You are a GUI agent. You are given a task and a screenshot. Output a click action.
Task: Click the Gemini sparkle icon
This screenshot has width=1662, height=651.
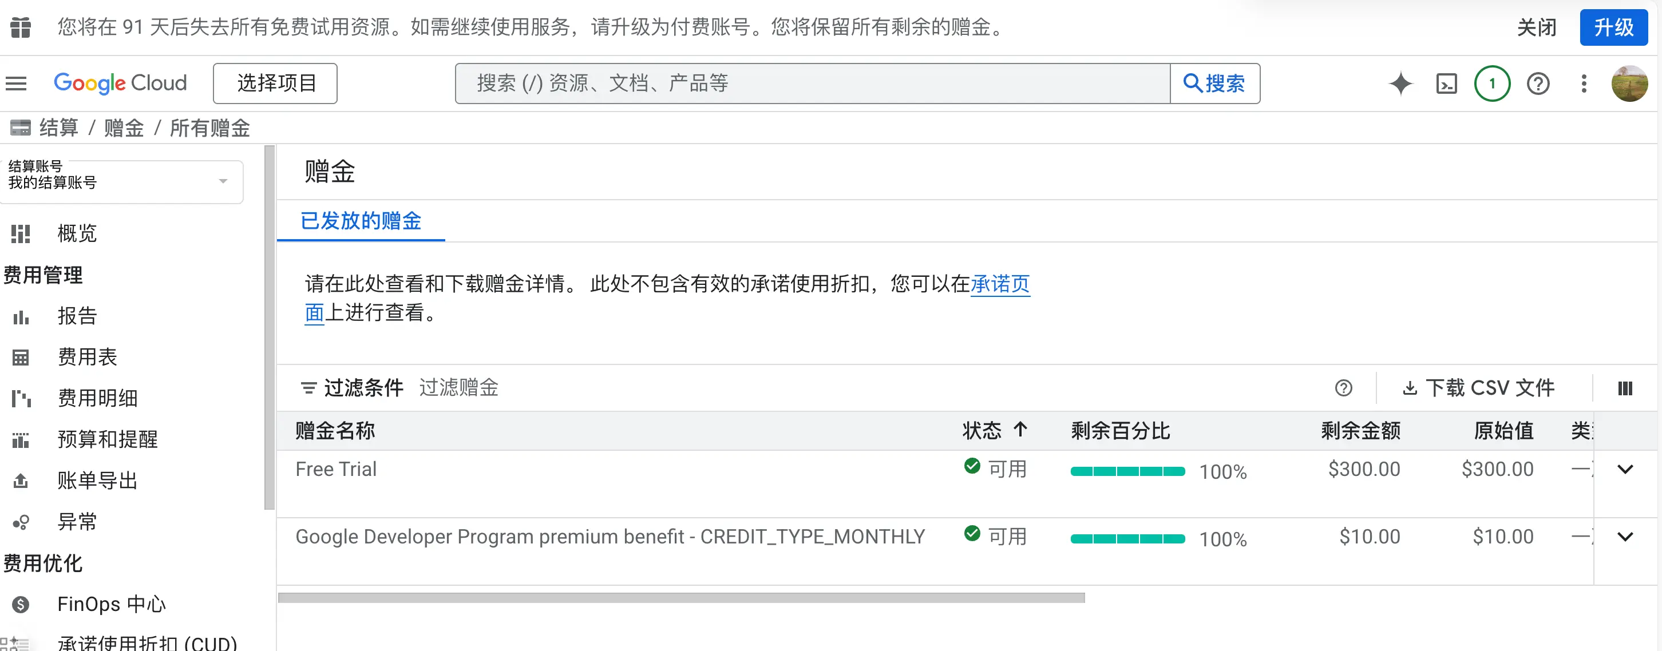point(1400,84)
